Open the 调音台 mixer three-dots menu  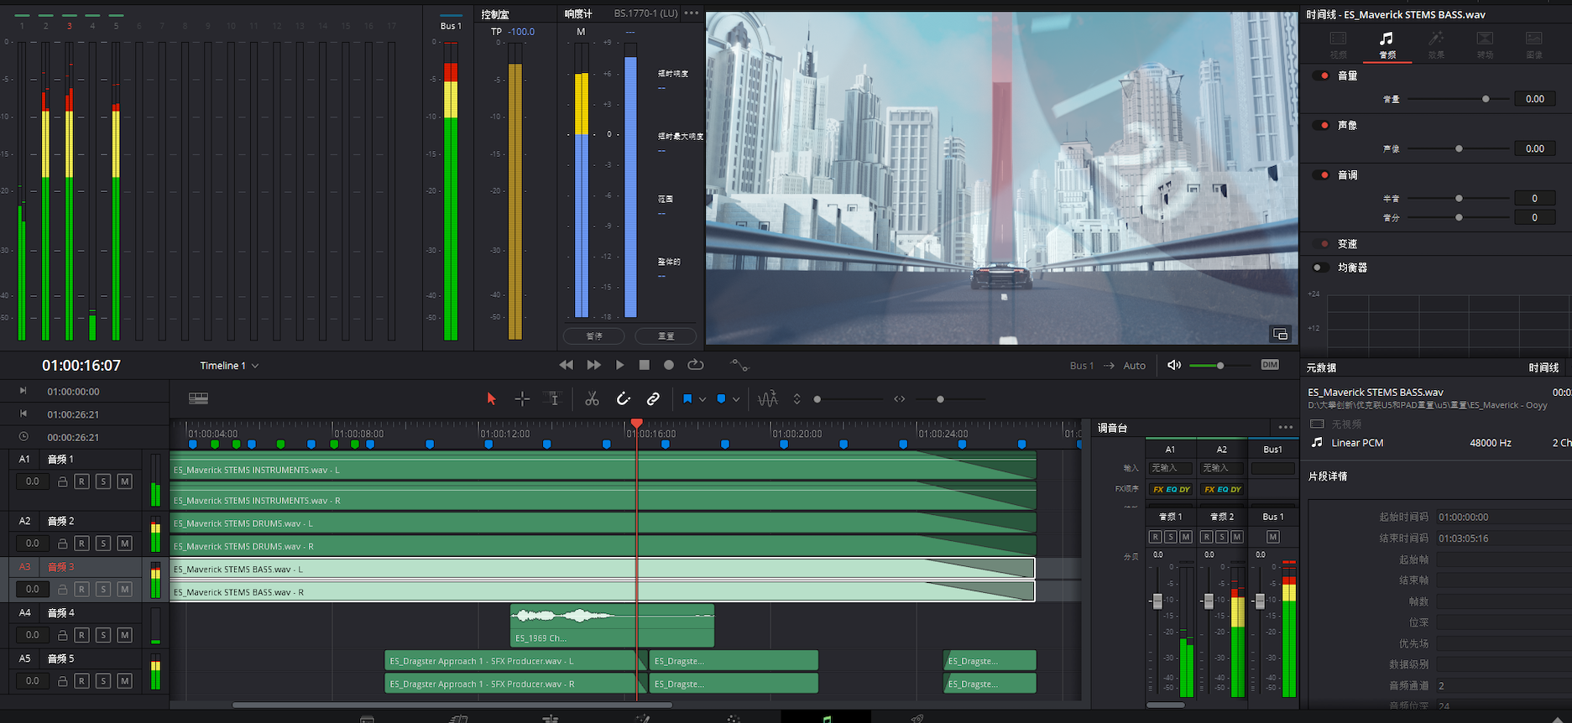(1286, 428)
